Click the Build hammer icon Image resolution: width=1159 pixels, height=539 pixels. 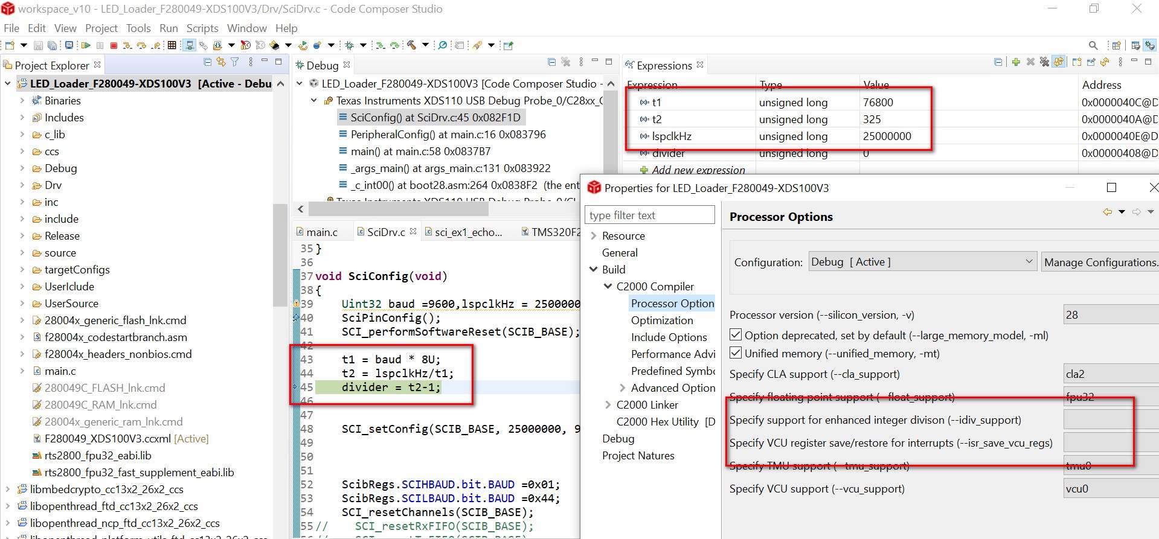point(411,45)
